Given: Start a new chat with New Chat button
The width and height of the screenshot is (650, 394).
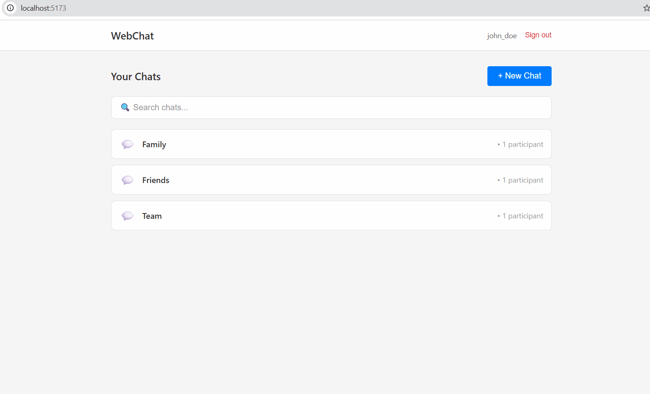Looking at the screenshot, I should coord(519,76).
